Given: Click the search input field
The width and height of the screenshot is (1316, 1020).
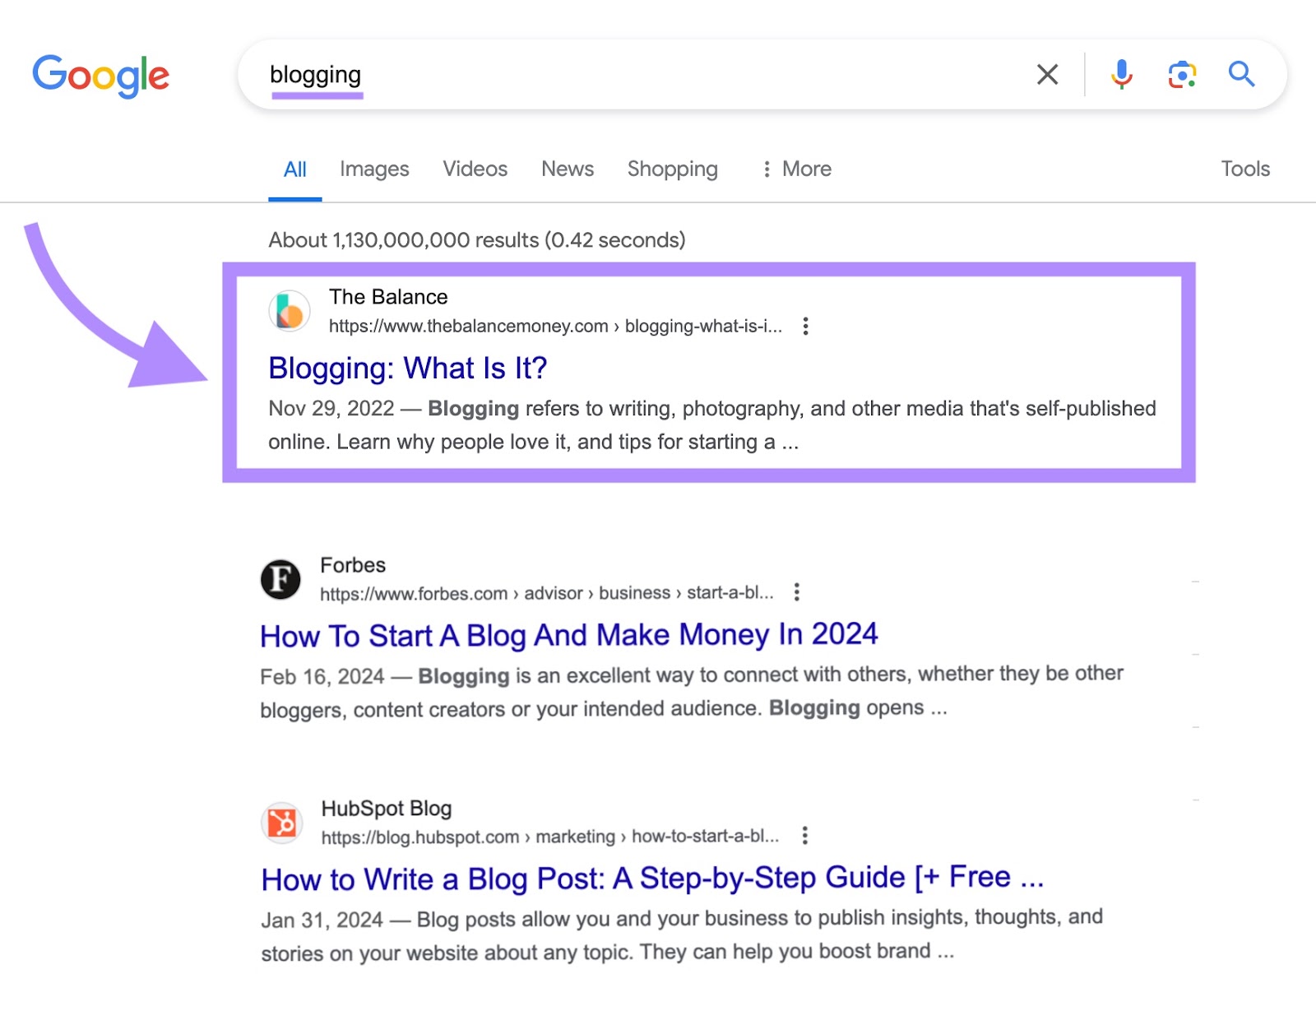Looking at the screenshot, I should pos(576,75).
